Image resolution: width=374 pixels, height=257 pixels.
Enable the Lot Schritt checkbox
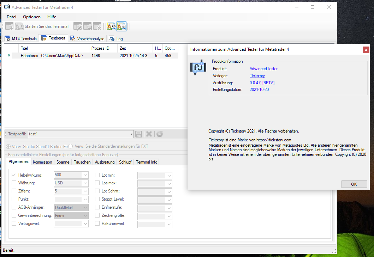coord(97,191)
